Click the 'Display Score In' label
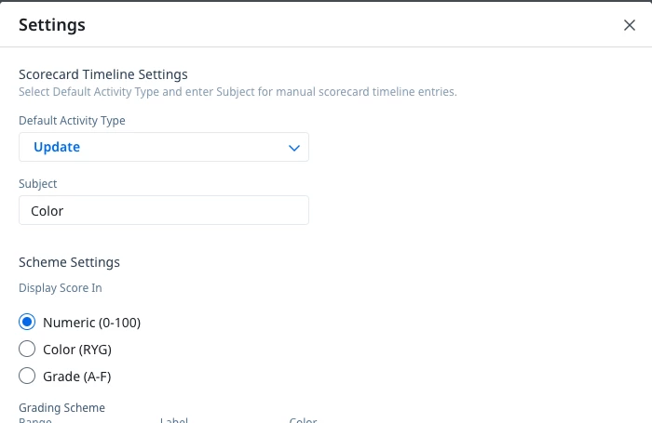Viewport: 652px width, 423px height. [x=61, y=288]
